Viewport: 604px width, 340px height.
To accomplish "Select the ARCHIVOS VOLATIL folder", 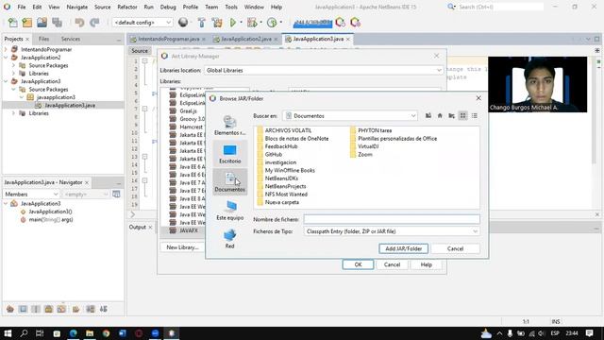I will (284, 130).
